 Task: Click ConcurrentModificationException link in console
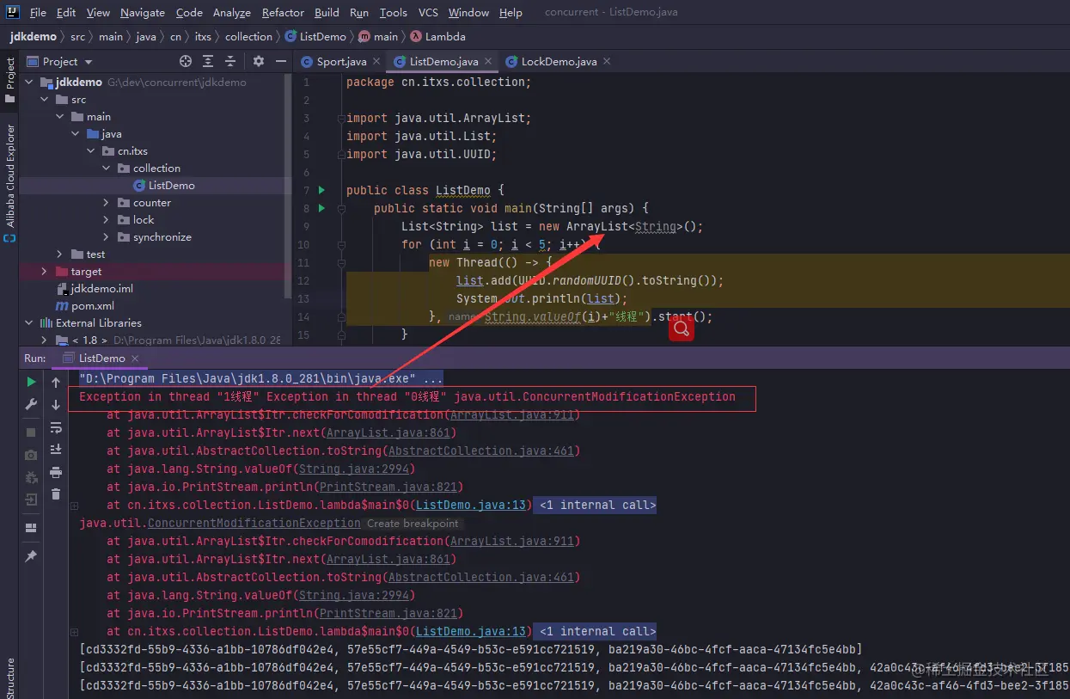[254, 524]
